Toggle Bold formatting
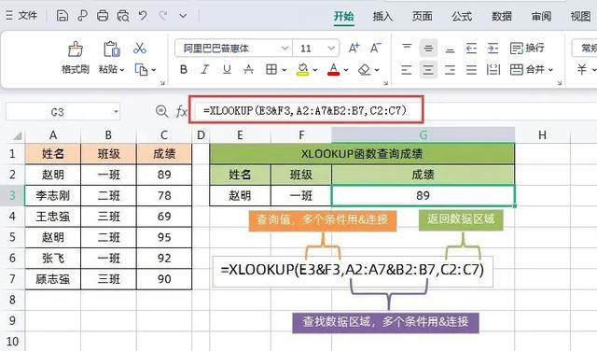This screenshot has width=597, height=351. [x=184, y=69]
